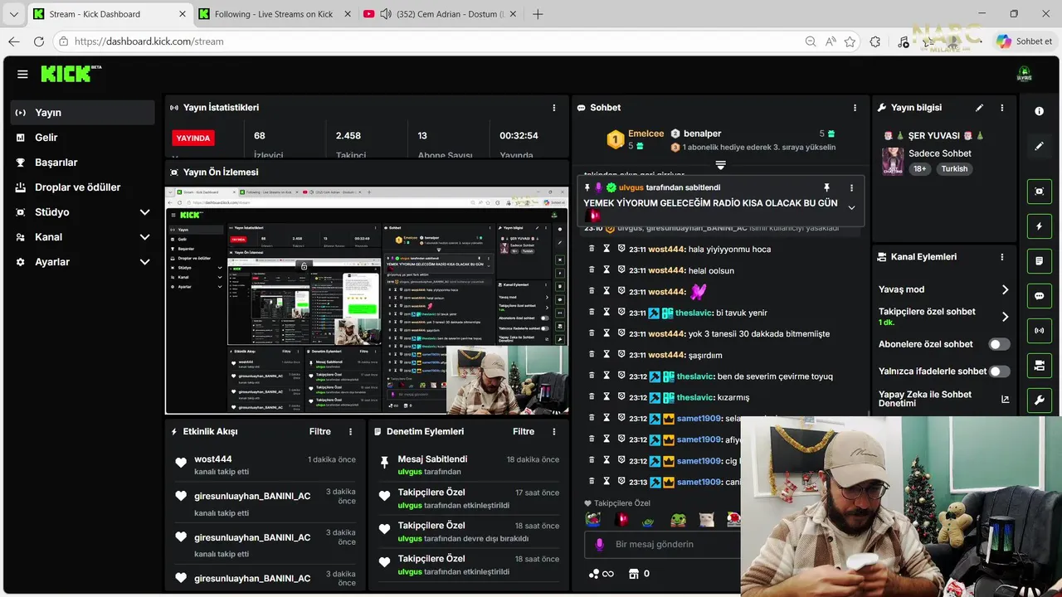Open the Sohbet panel three-dot menu
This screenshot has width=1062, height=597.
pyautogui.click(x=855, y=108)
